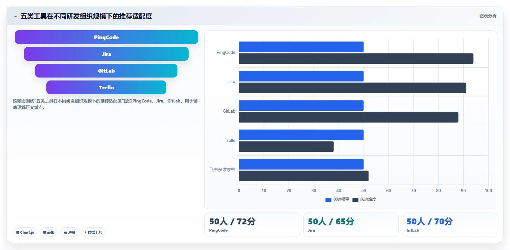Screen dimensions: 510x250
Task: Click the Chart.js tag chip
Action: [x=25, y=232]
